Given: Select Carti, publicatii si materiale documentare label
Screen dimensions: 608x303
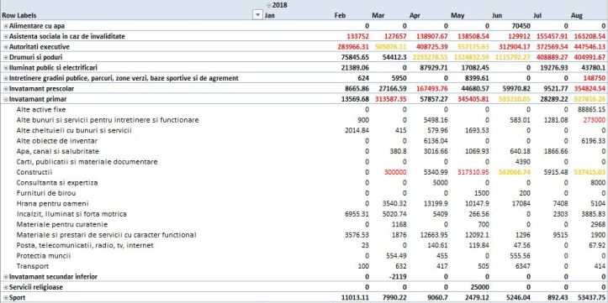Looking at the screenshot, I should 87,162.
